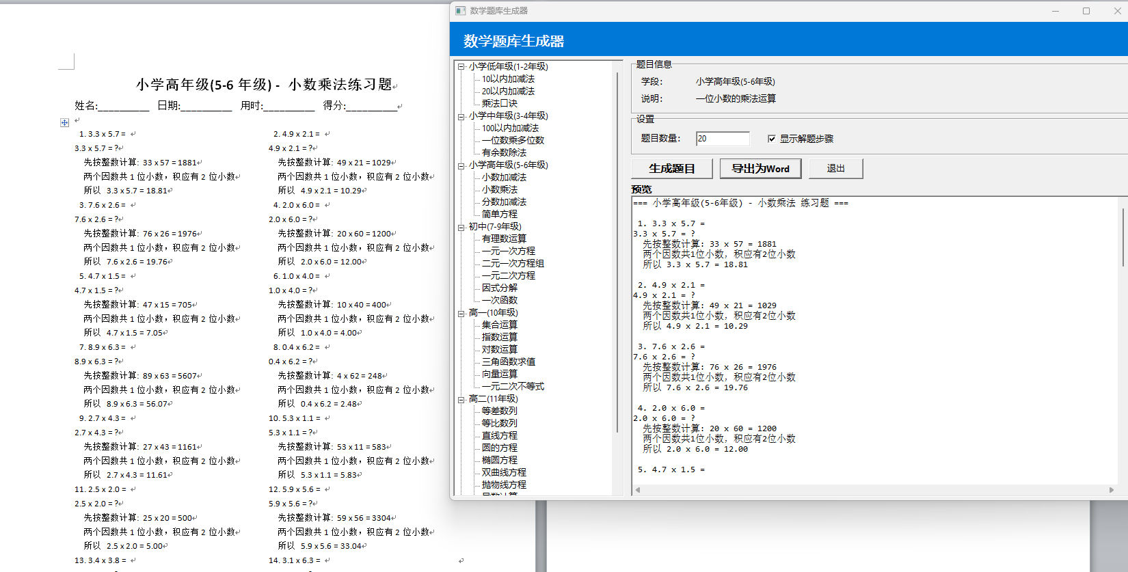Click the 退出 button

click(x=835, y=169)
